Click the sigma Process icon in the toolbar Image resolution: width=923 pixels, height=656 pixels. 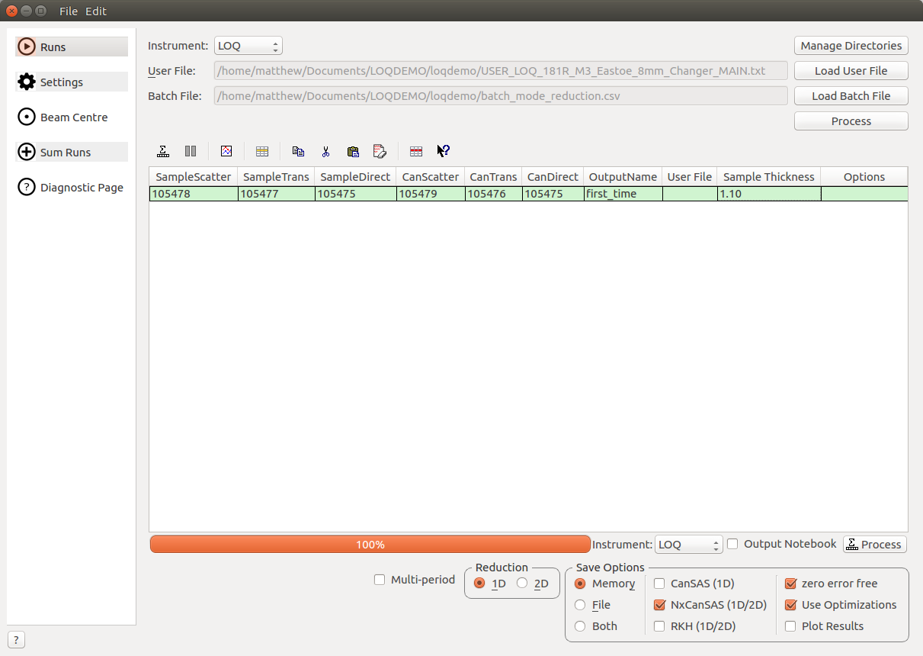[x=163, y=151]
